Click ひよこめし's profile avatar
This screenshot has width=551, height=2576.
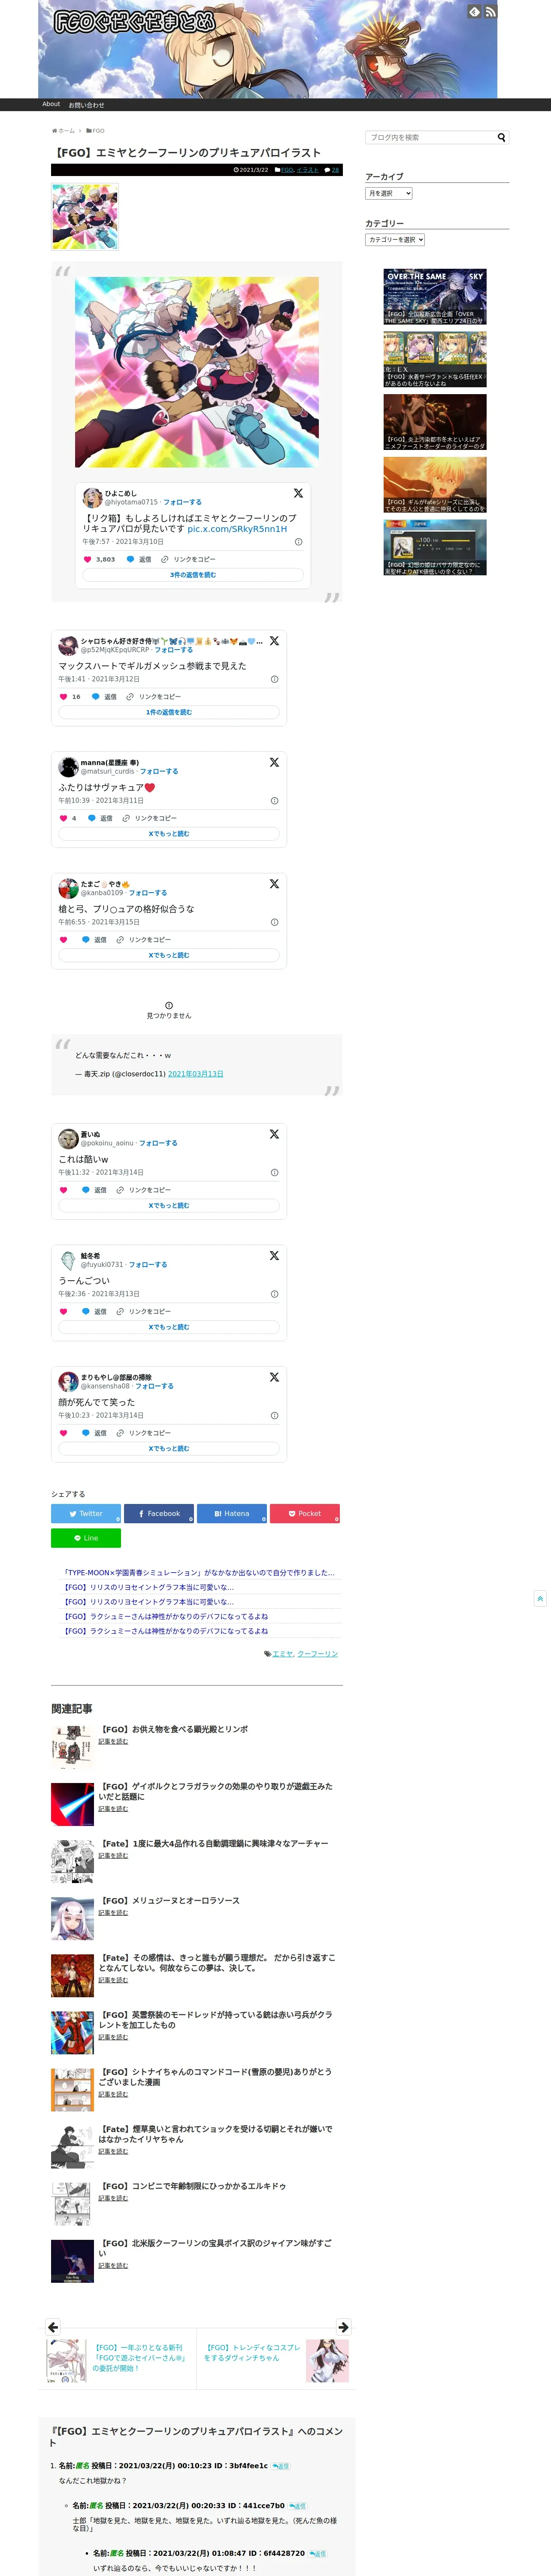92,497
